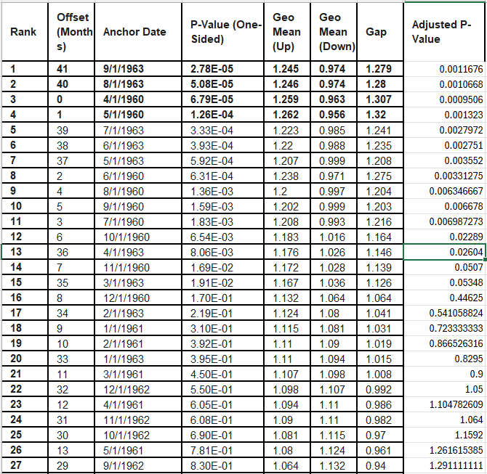Screen dimensions: 487x474
Task: Click rank cell 13
Action: tap(25, 252)
